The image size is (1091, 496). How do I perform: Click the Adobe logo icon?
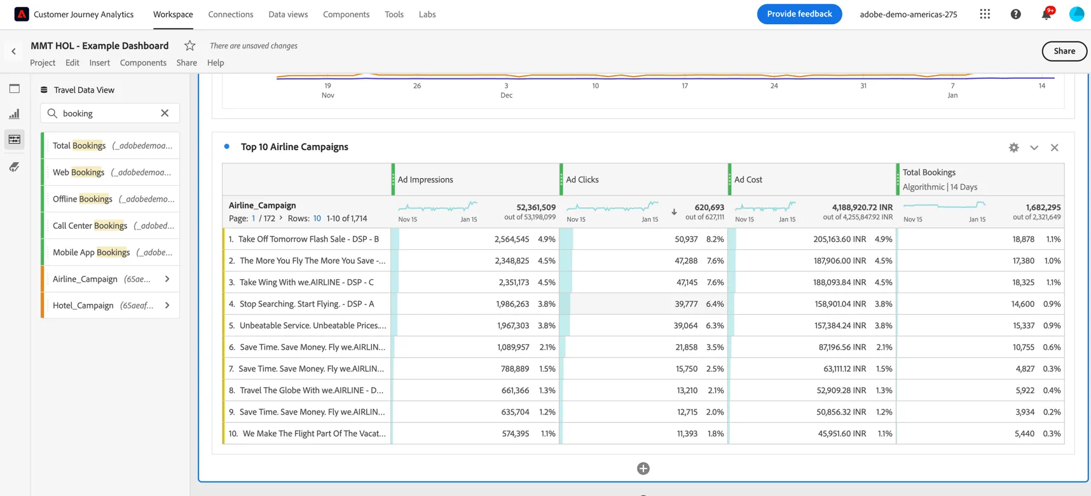click(x=22, y=14)
